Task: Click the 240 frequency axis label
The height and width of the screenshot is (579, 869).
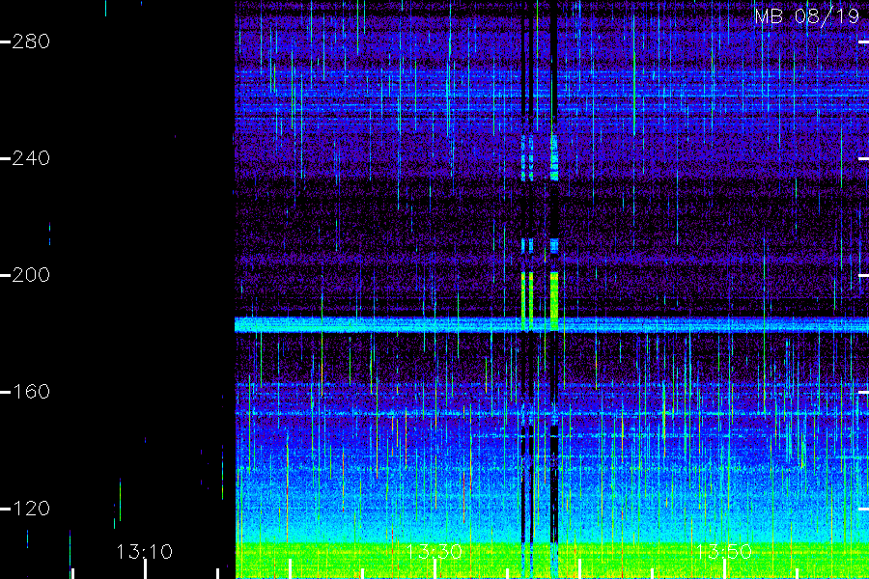Action: tap(31, 158)
